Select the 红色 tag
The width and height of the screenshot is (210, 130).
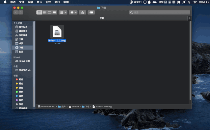(22, 79)
